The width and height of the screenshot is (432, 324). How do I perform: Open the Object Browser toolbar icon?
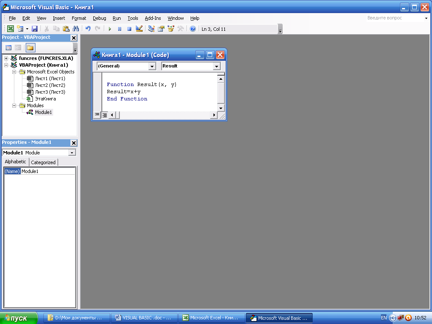(x=171, y=29)
